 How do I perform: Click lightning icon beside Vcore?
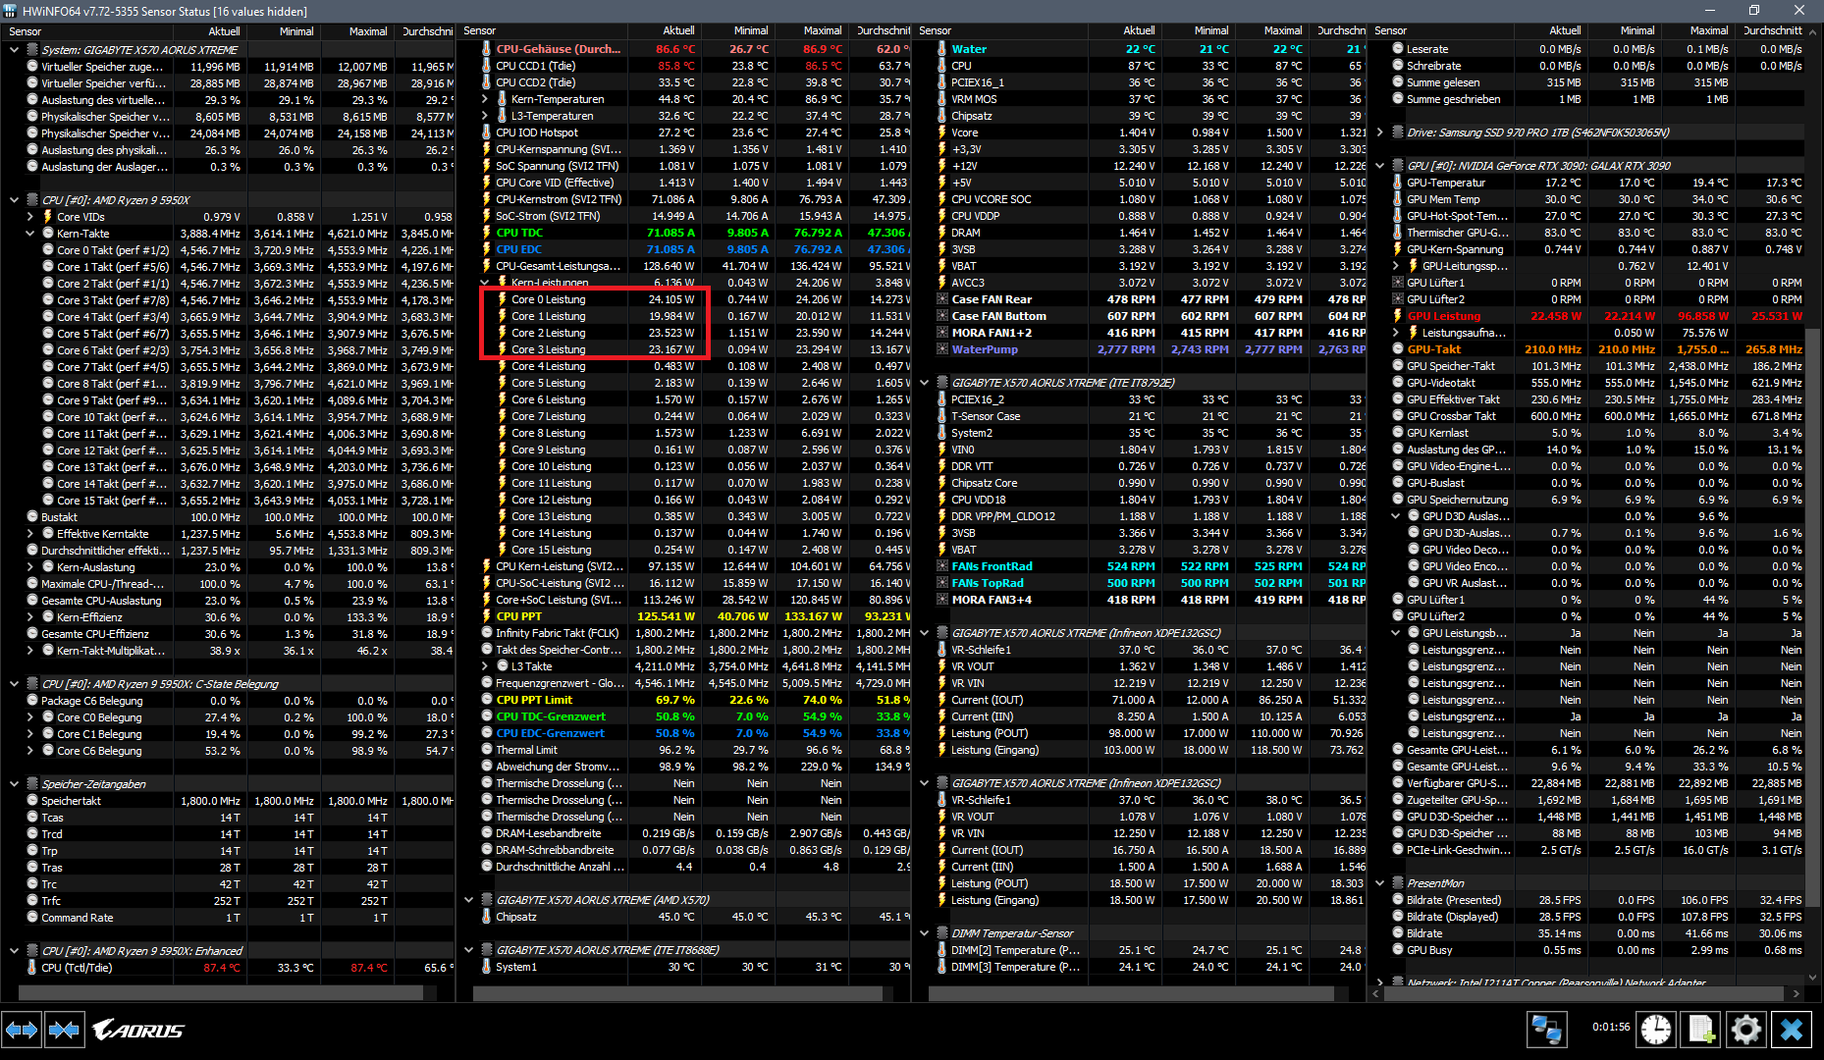coord(941,132)
